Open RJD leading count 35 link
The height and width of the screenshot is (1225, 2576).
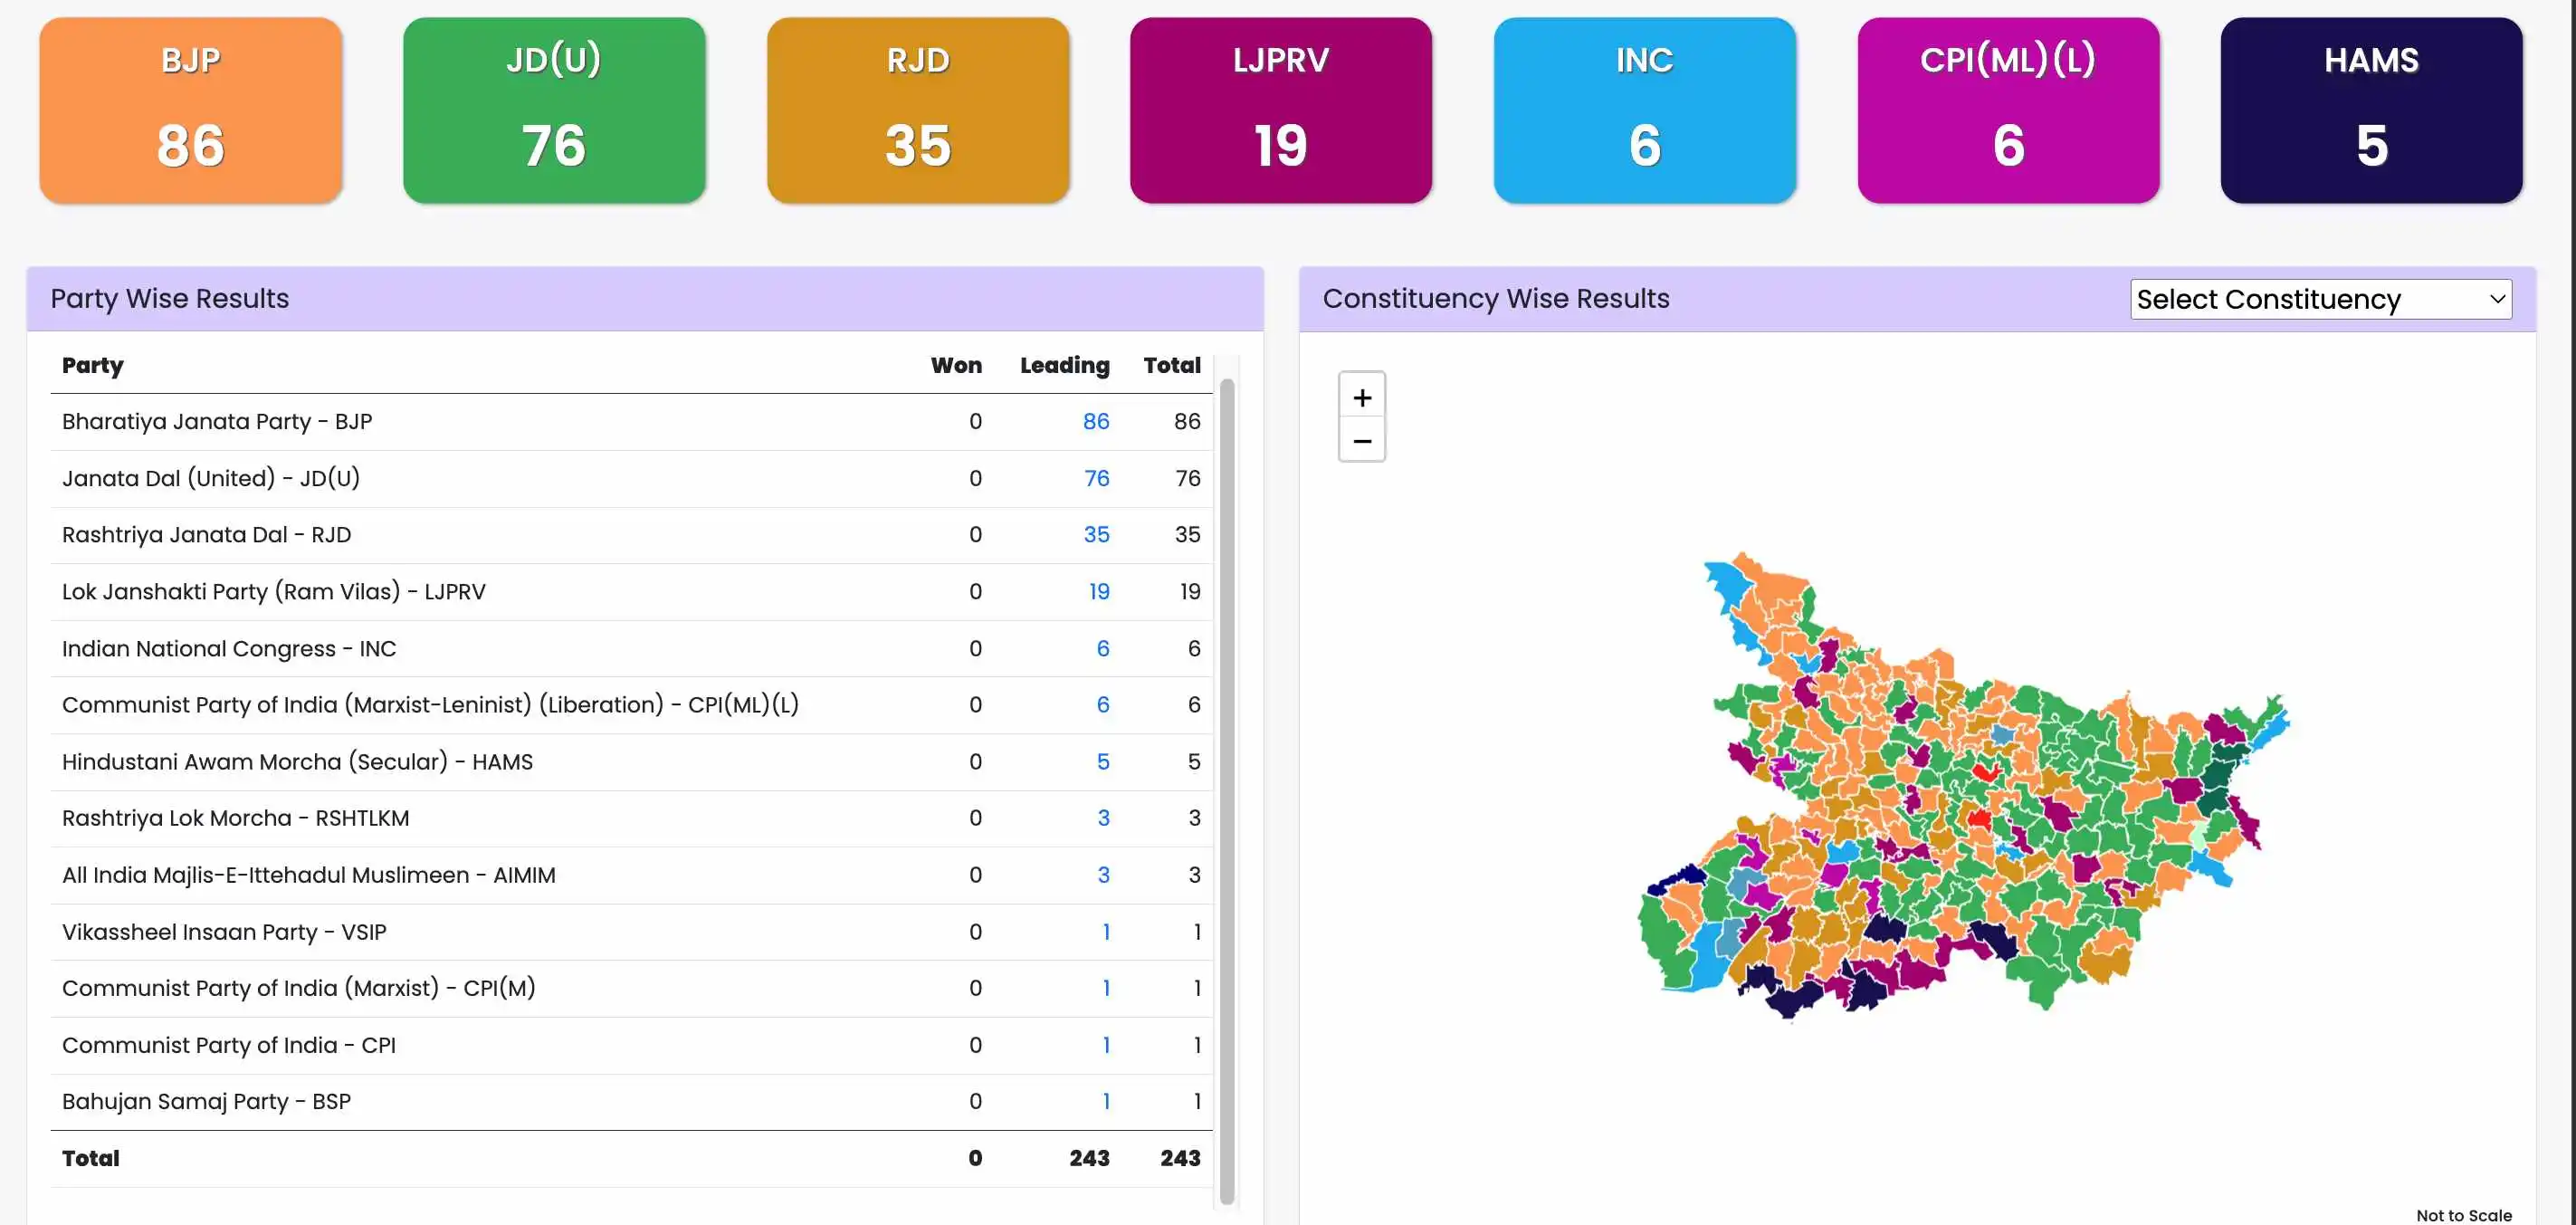click(1096, 534)
